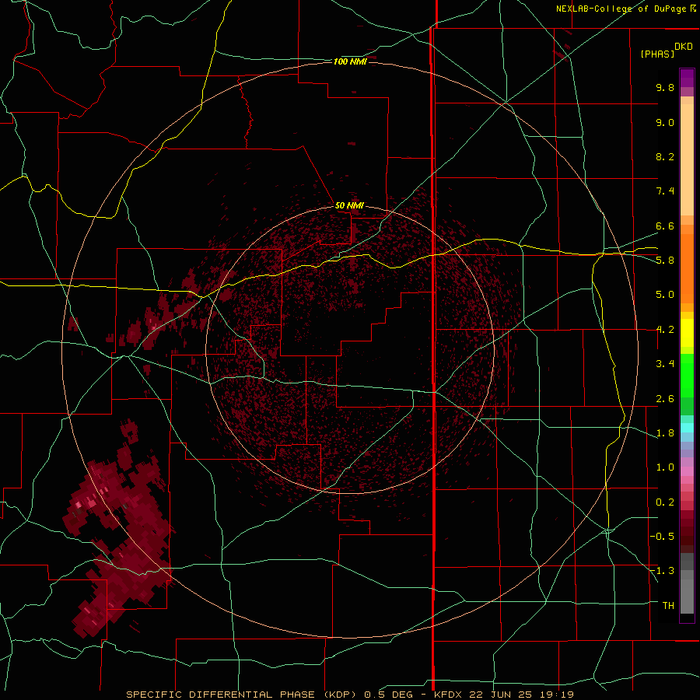Click the bright green segment of color bar
The width and height of the screenshot is (700, 700).
tap(687, 376)
